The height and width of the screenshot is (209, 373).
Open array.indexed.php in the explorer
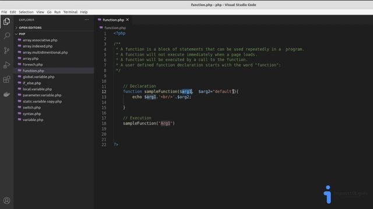37,46
